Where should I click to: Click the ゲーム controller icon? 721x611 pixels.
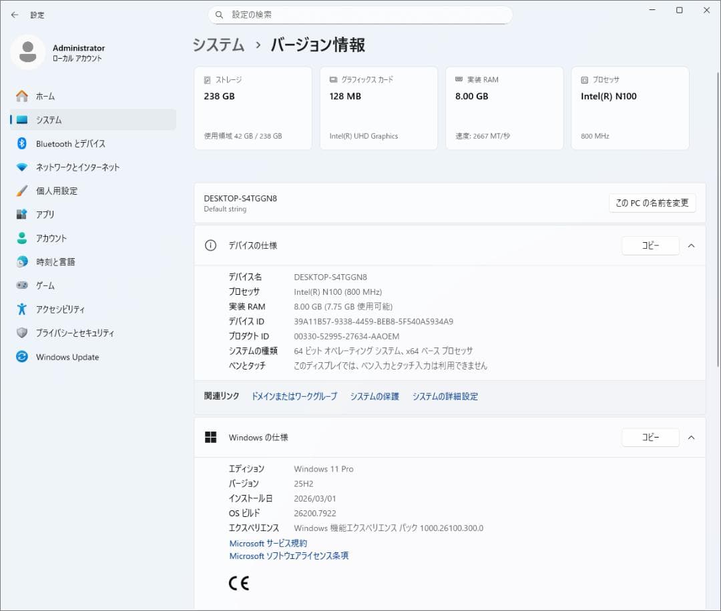click(x=21, y=285)
